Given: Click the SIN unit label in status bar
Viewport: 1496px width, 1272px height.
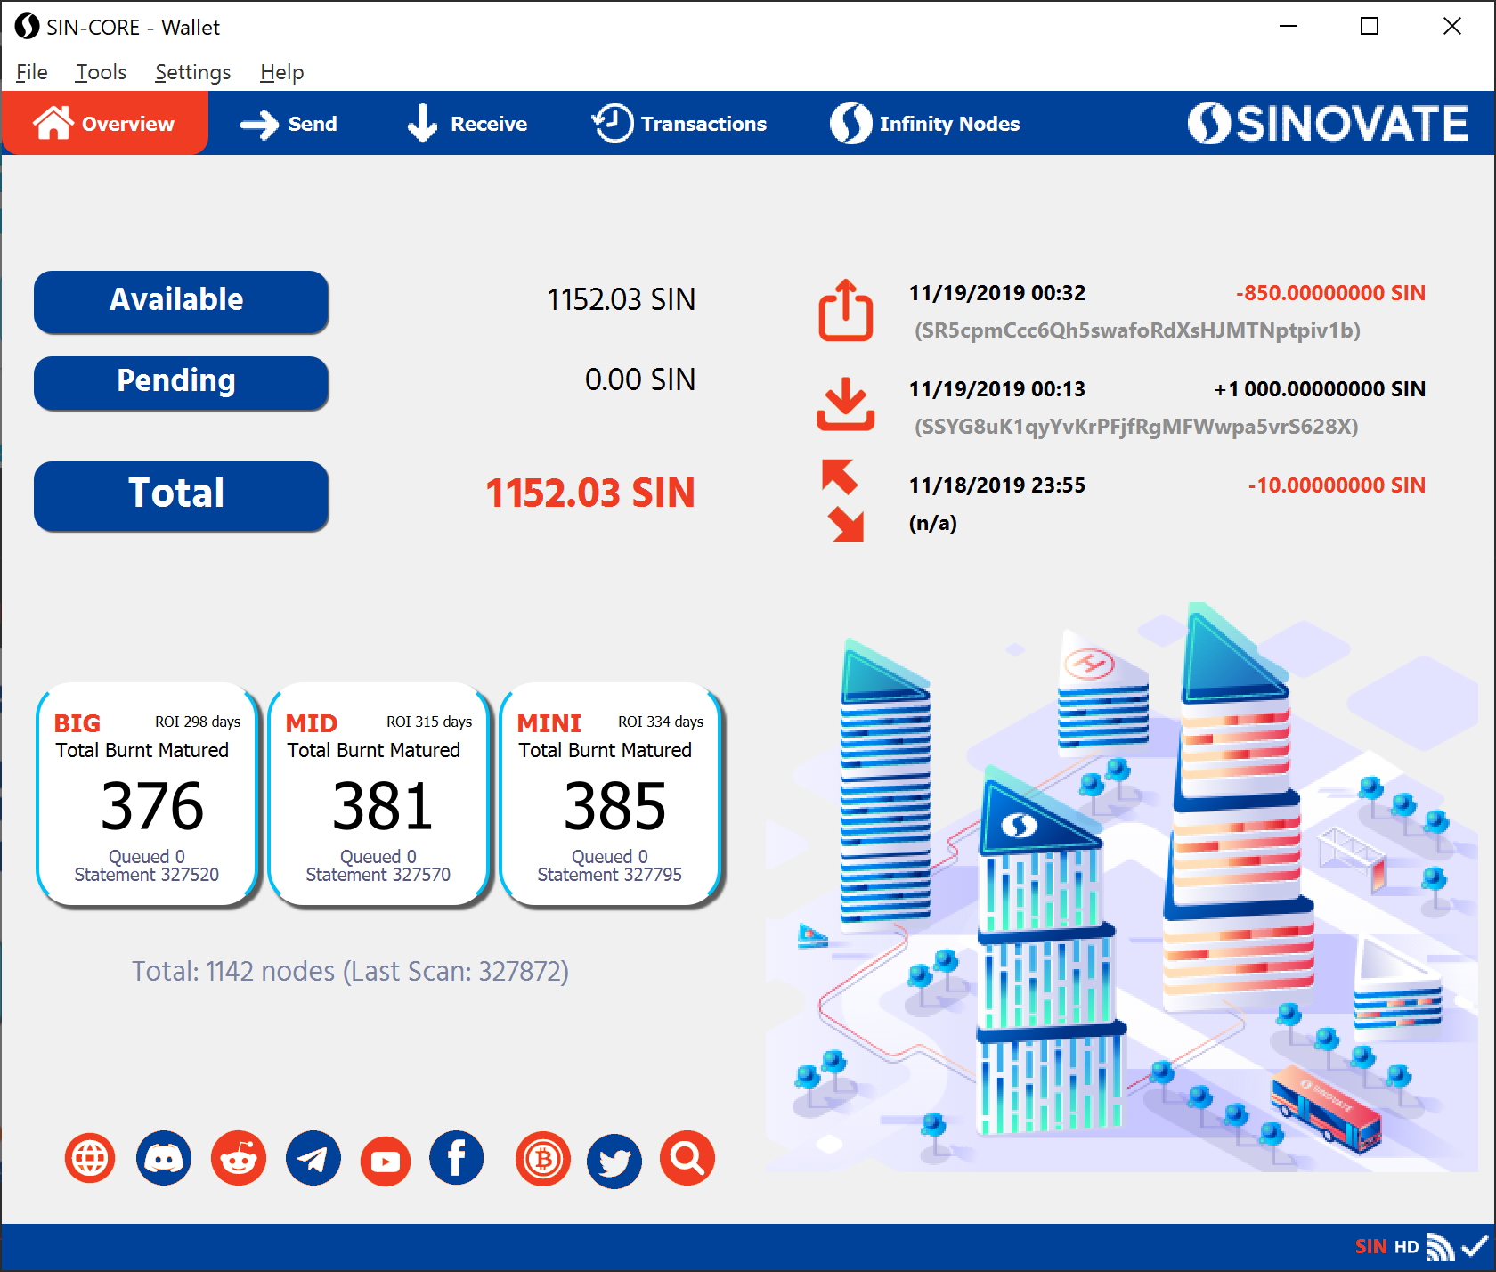Looking at the screenshot, I should [1371, 1247].
